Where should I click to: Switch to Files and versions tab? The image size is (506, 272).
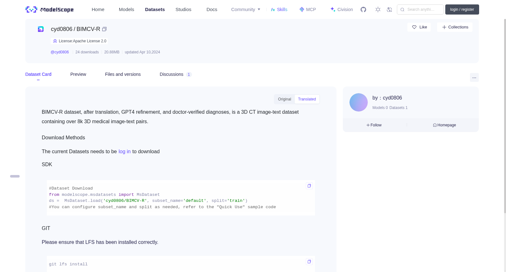pyautogui.click(x=123, y=74)
